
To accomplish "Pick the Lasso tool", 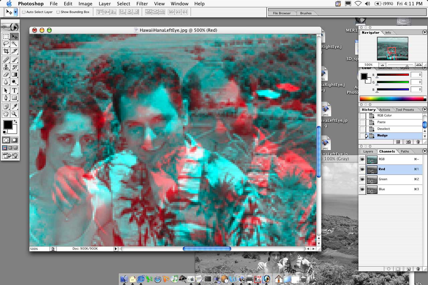I will coord(6,44).
